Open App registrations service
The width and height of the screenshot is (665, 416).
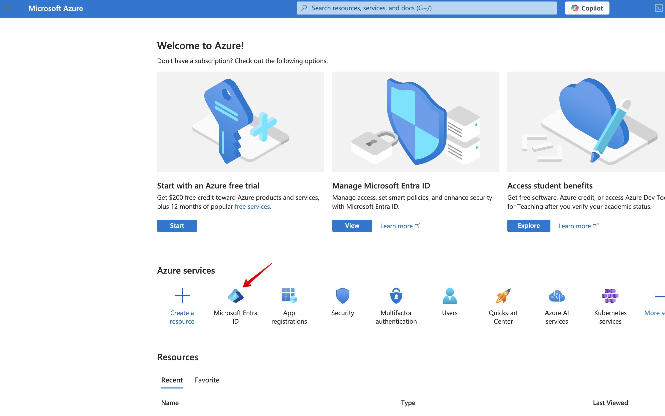(x=289, y=306)
